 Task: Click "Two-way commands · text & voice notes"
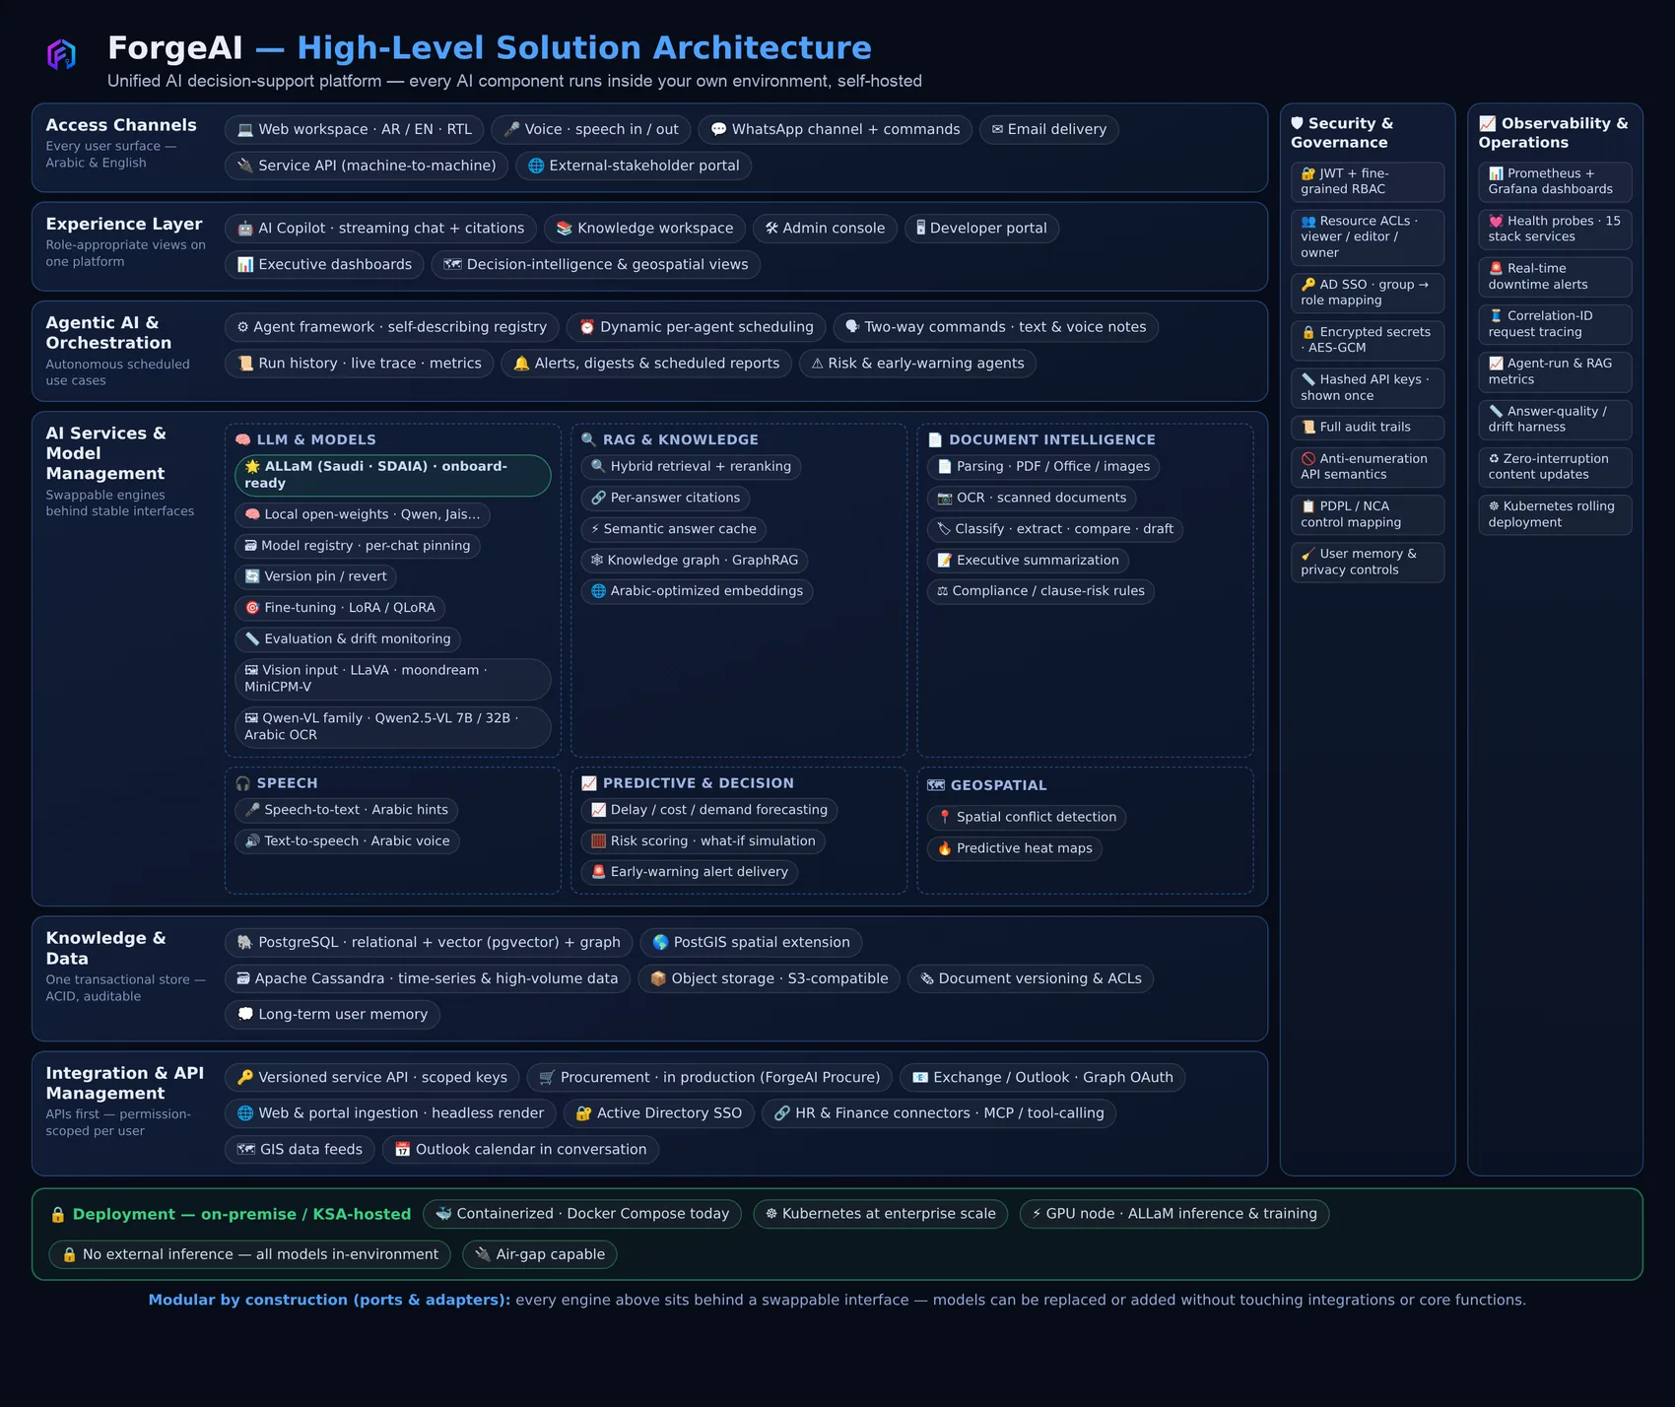point(1005,327)
